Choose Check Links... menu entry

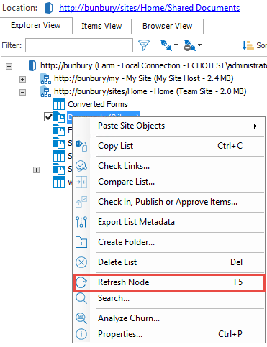(168, 166)
